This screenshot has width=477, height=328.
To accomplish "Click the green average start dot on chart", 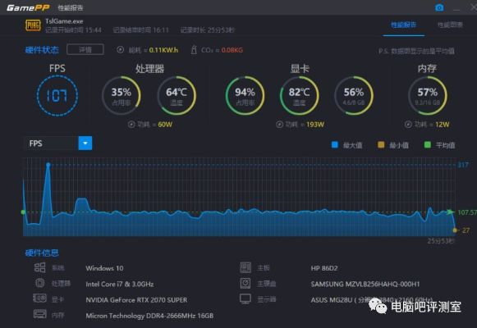I will (23, 212).
